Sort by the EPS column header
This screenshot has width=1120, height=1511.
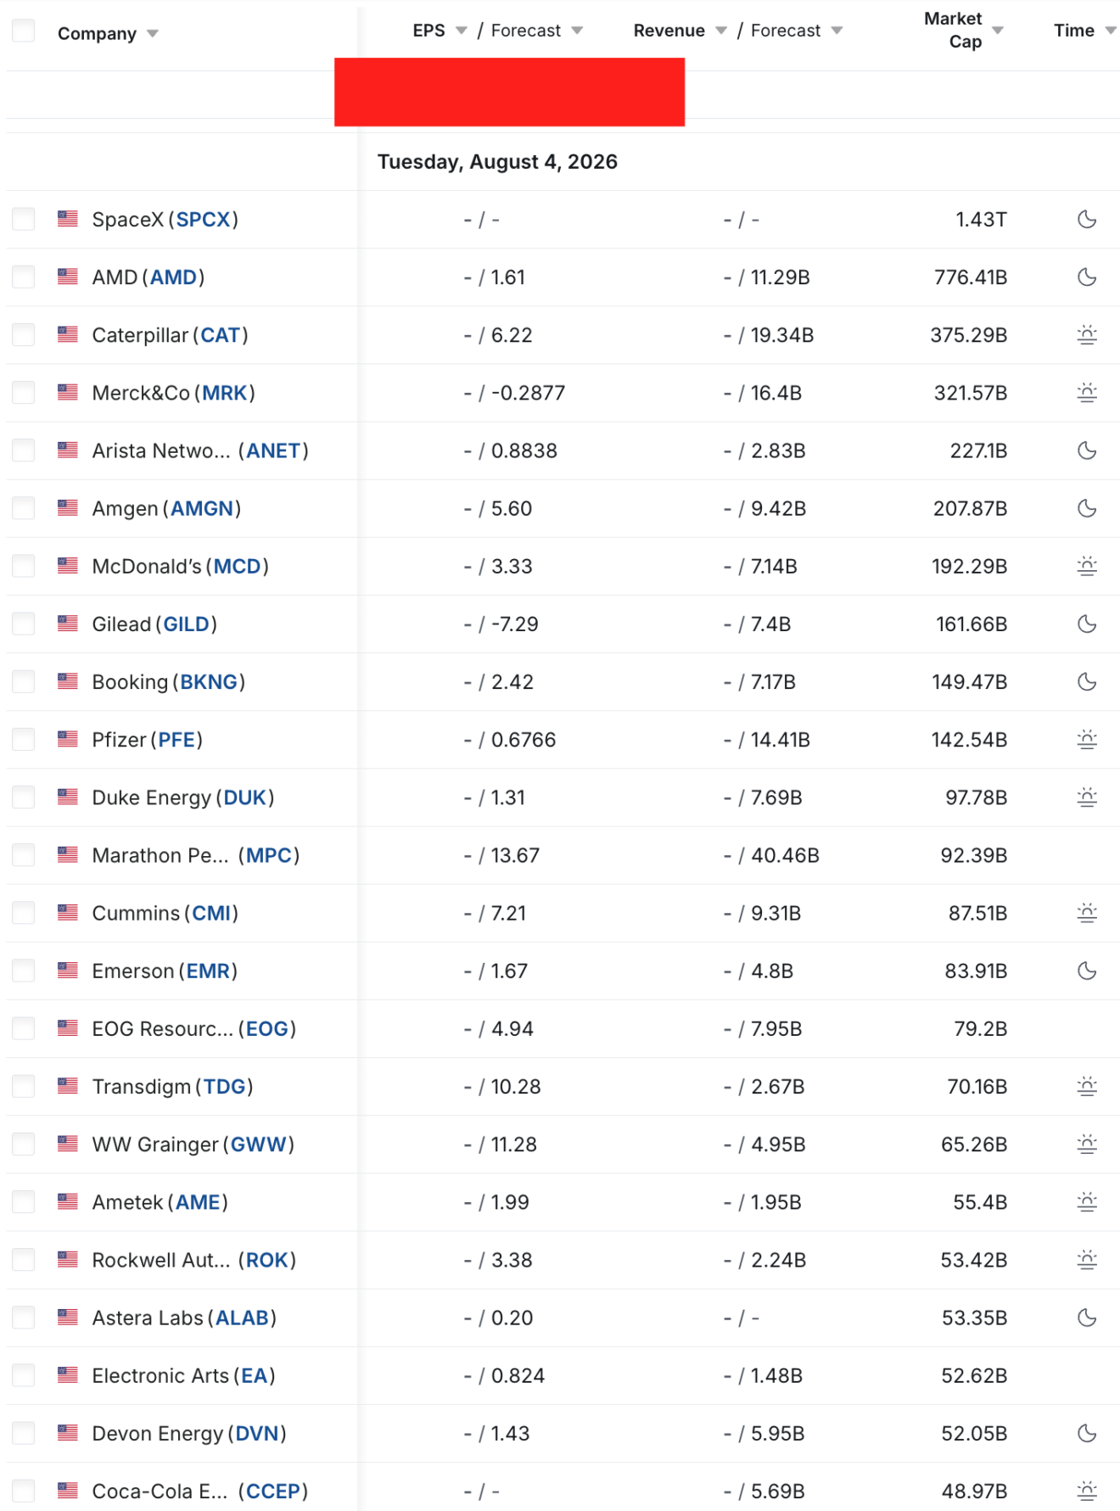pyautogui.click(x=428, y=31)
